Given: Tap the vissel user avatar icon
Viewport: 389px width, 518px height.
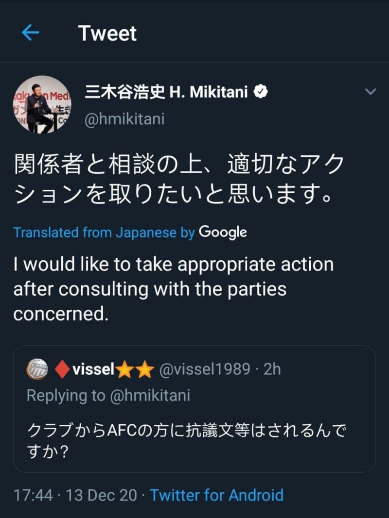Looking at the screenshot, I should click(38, 370).
